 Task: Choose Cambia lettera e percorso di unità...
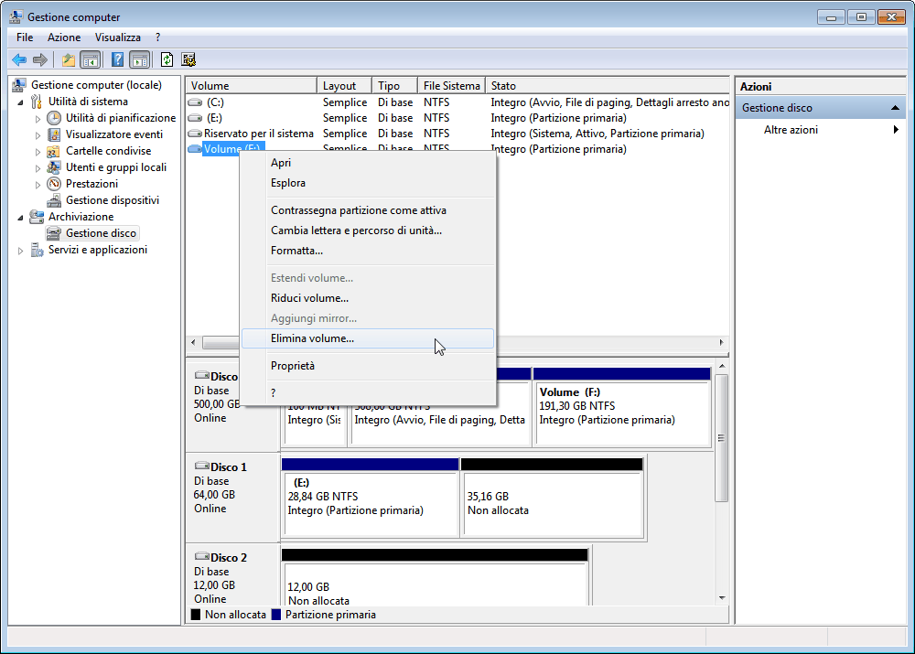368,231
